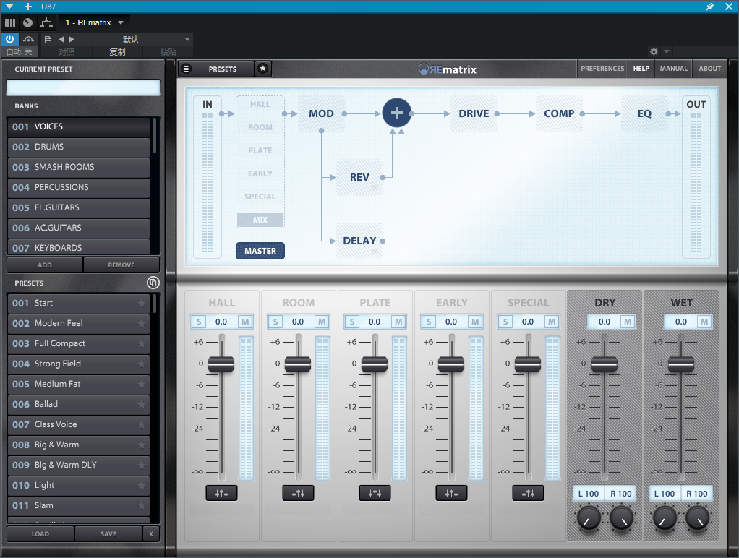Open PLATE channel settings icon

pyautogui.click(x=375, y=493)
